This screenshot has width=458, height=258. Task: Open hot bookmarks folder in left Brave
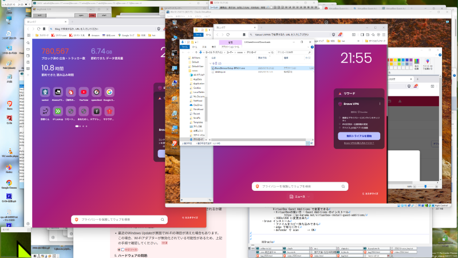pos(152,36)
